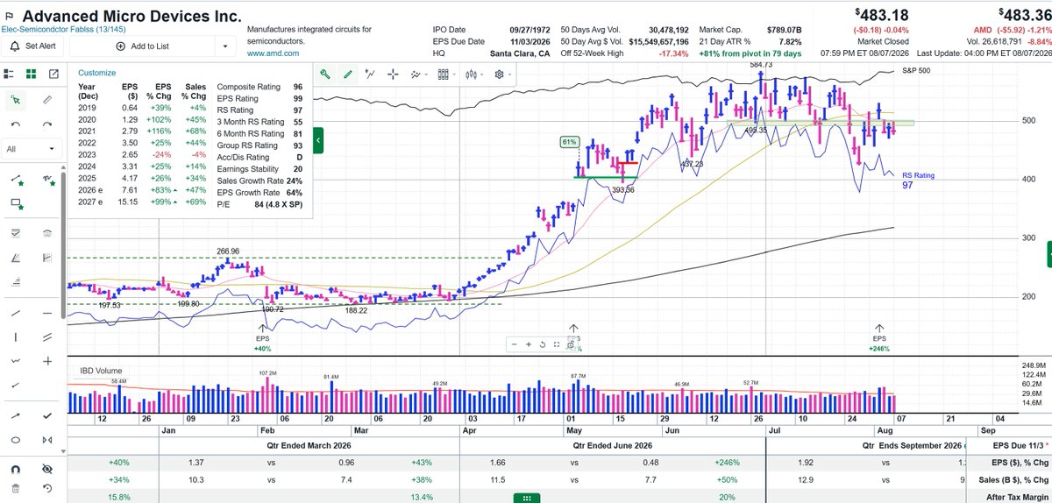This screenshot has height=503, width=1052.
Task: Switch to the four-panel grid layout
Action: click(x=32, y=74)
